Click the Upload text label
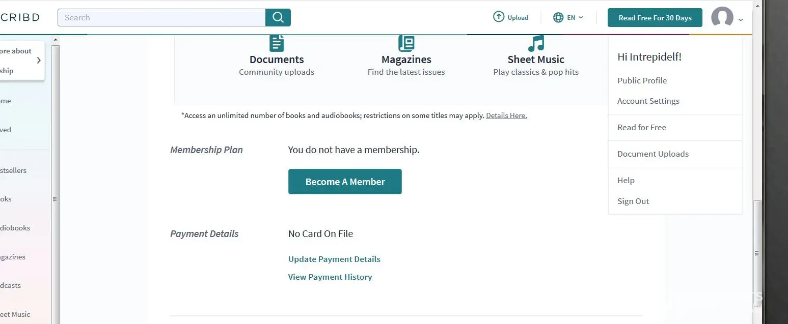 (518, 18)
